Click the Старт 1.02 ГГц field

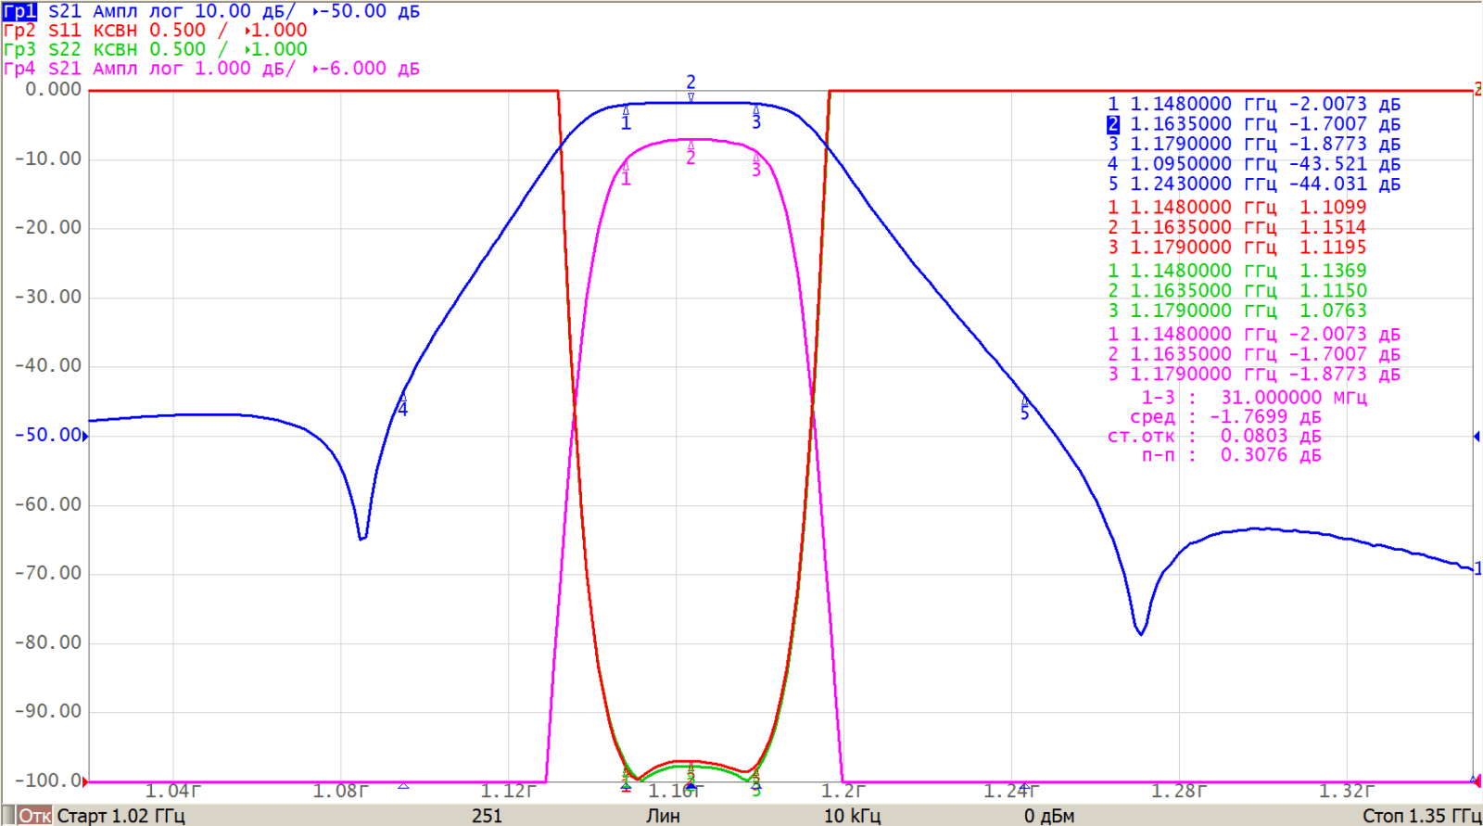[x=121, y=816]
